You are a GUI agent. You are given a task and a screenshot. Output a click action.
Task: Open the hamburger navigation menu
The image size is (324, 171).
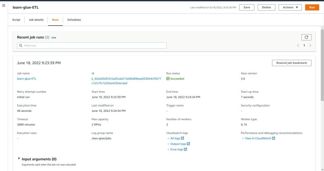(4, 6)
